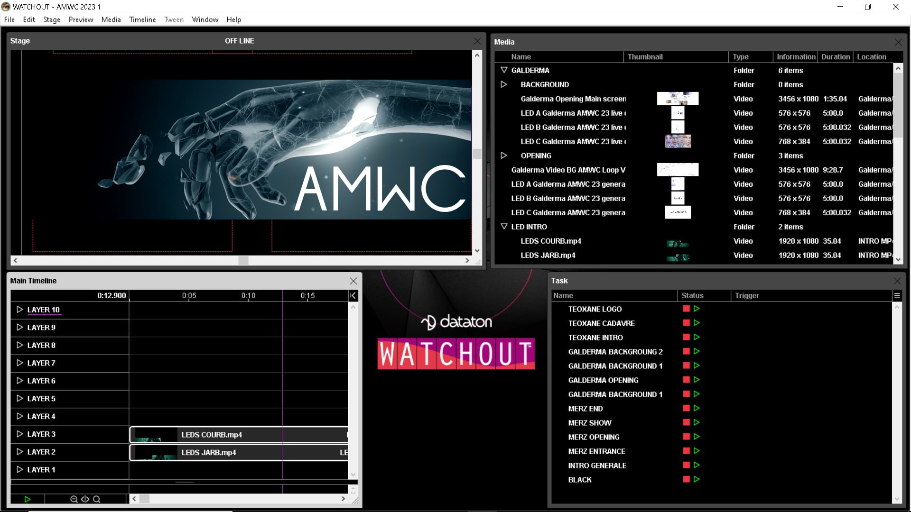Click the green play button on Main Timeline
This screenshot has width=911, height=512.
click(28, 499)
